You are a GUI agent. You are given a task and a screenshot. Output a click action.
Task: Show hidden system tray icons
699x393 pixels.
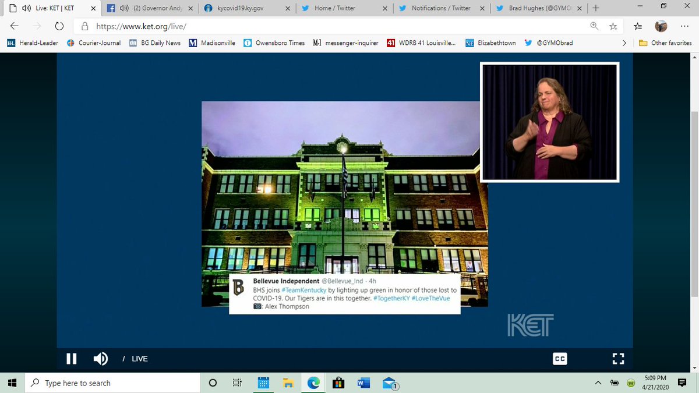tap(598, 383)
